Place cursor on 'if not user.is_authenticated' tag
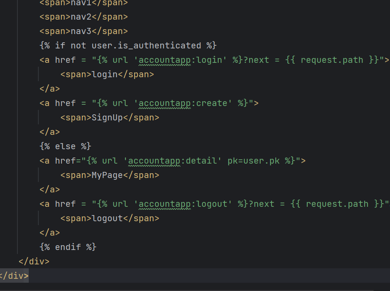 tap(128, 46)
